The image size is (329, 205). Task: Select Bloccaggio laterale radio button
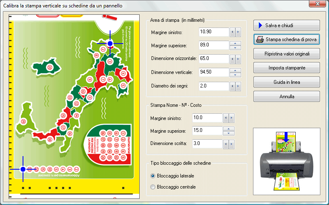coord(153,176)
